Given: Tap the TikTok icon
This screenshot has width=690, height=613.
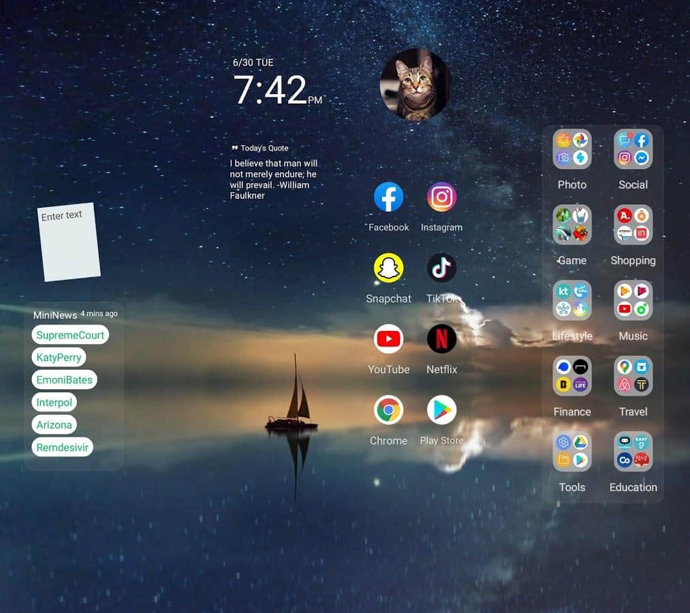Looking at the screenshot, I should [441, 268].
